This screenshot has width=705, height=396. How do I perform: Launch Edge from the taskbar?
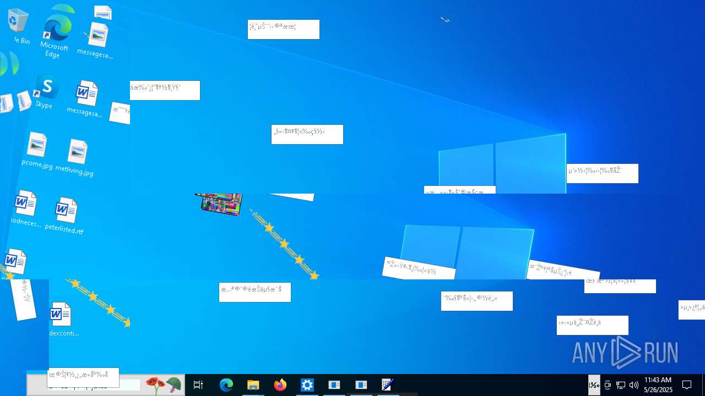(226, 385)
